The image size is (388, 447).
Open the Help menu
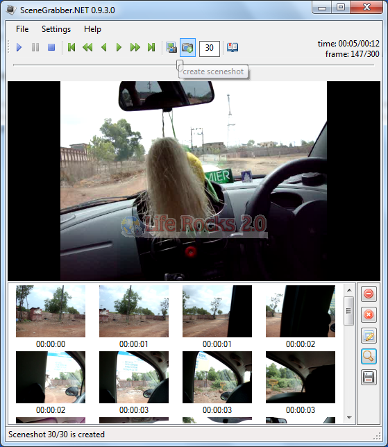[x=92, y=29]
